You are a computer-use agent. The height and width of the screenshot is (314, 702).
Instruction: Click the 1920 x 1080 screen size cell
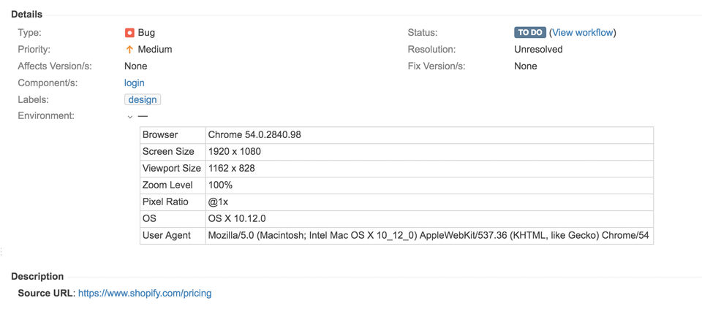click(x=235, y=152)
